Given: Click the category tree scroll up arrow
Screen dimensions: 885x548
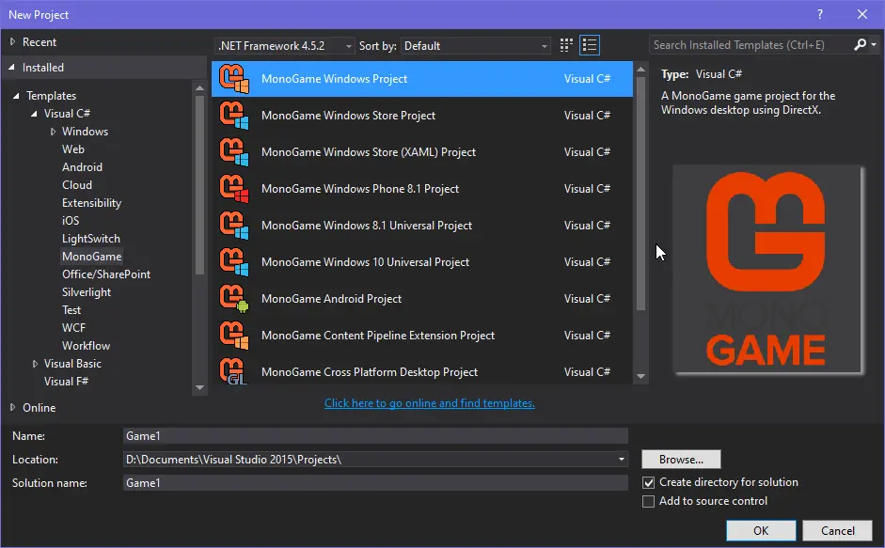Looking at the screenshot, I should point(199,88).
